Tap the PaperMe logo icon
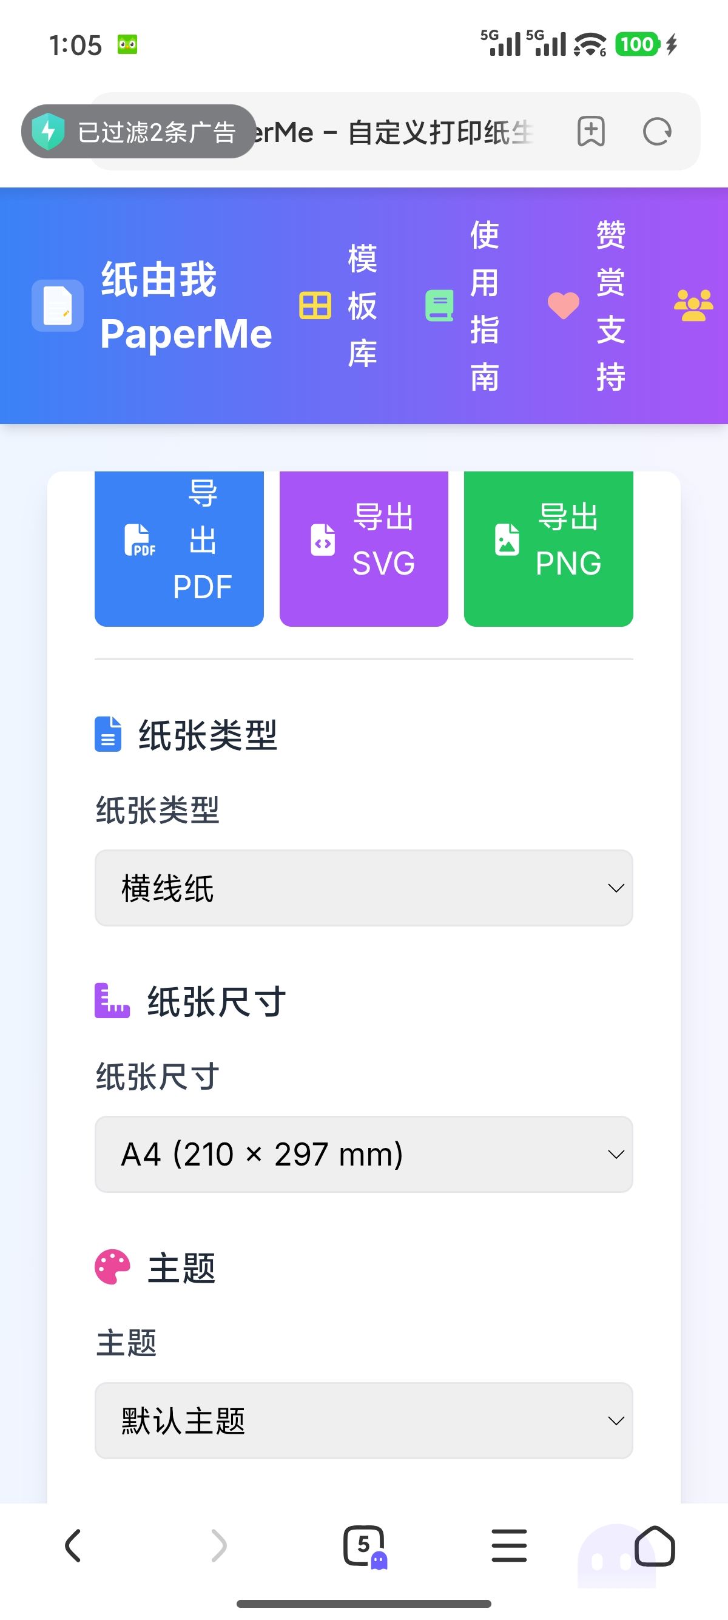Image resolution: width=728 pixels, height=1620 pixels. coord(57,306)
